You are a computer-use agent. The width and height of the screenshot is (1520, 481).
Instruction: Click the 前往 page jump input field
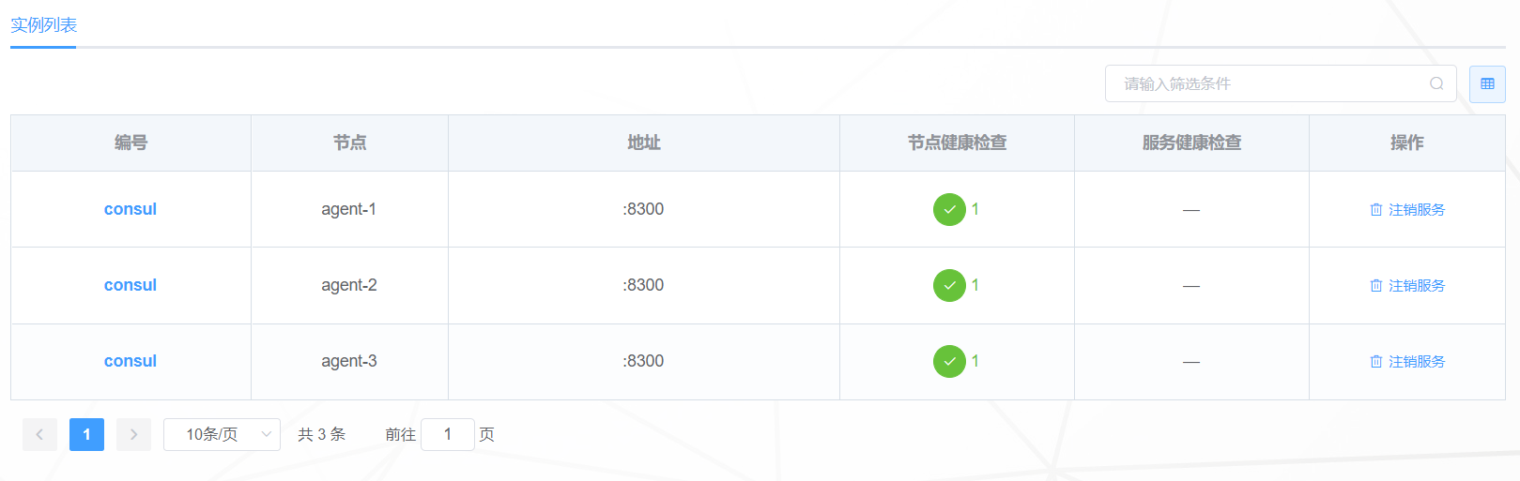(448, 434)
